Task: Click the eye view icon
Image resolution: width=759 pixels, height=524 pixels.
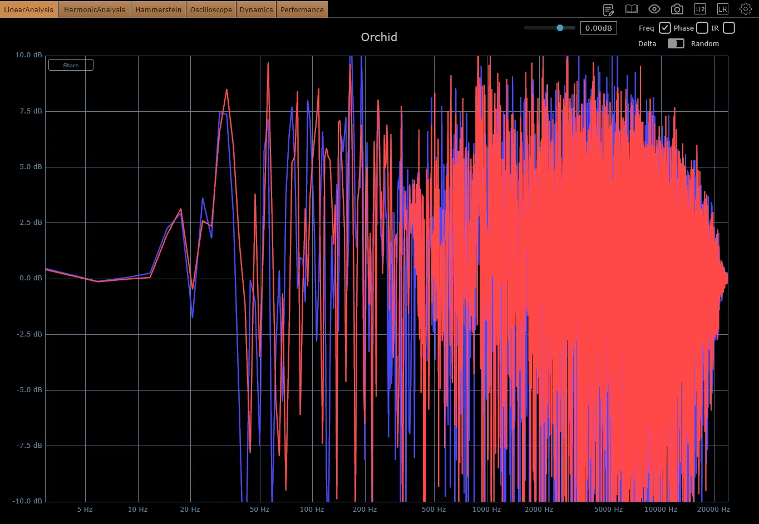Action: pyautogui.click(x=654, y=9)
